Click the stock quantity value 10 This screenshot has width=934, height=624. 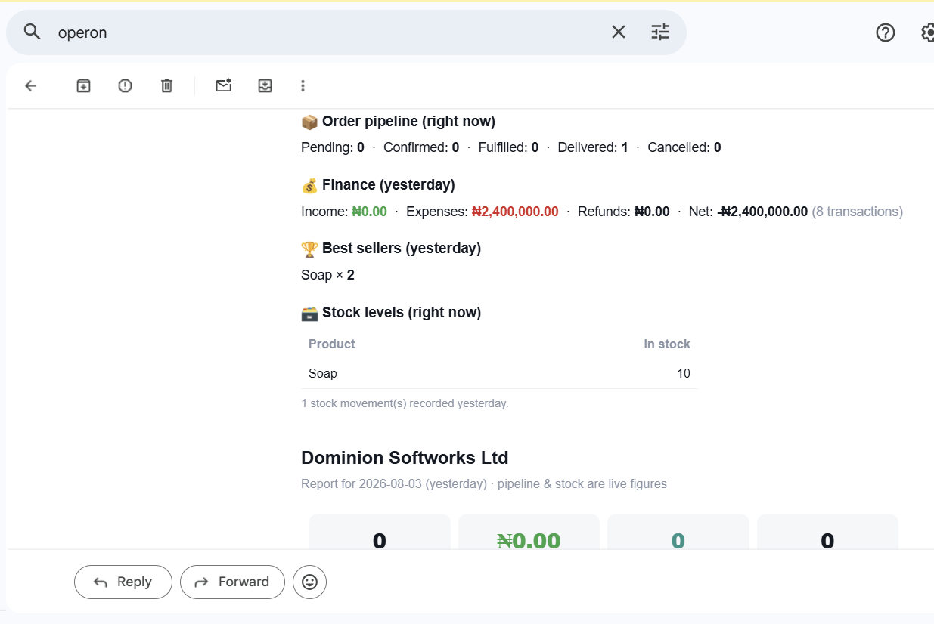pyautogui.click(x=684, y=374)
